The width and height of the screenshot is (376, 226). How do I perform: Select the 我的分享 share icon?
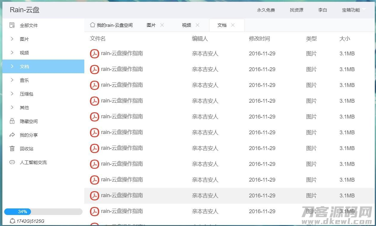(x=12, y=135)
